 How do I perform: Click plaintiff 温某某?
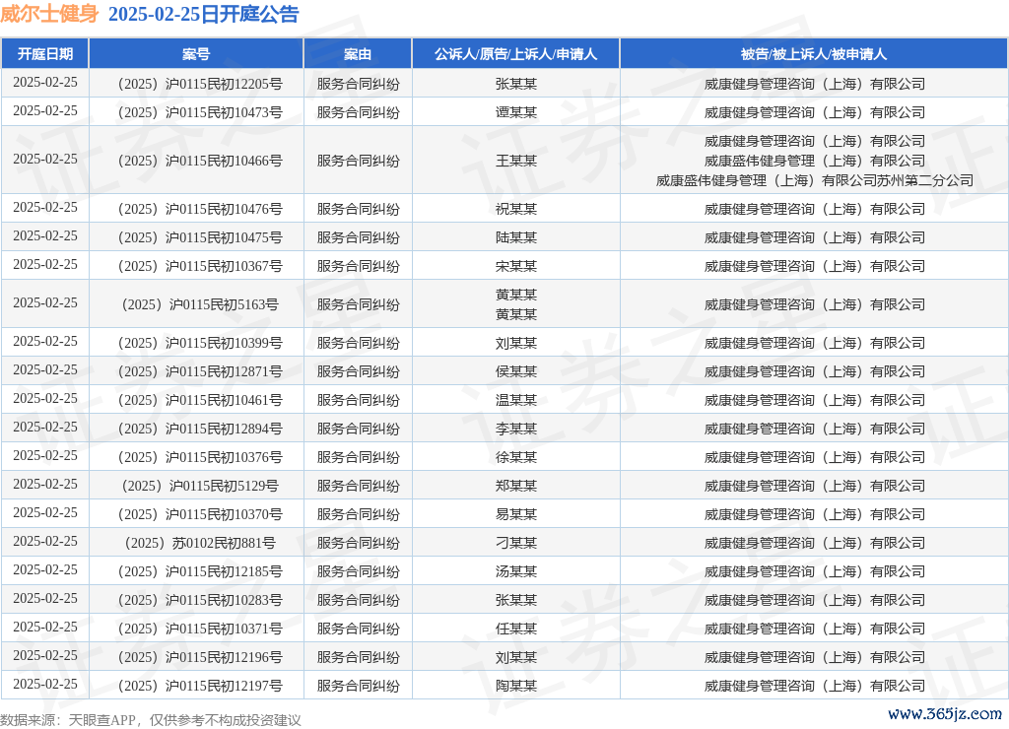(x=516, y=400)
